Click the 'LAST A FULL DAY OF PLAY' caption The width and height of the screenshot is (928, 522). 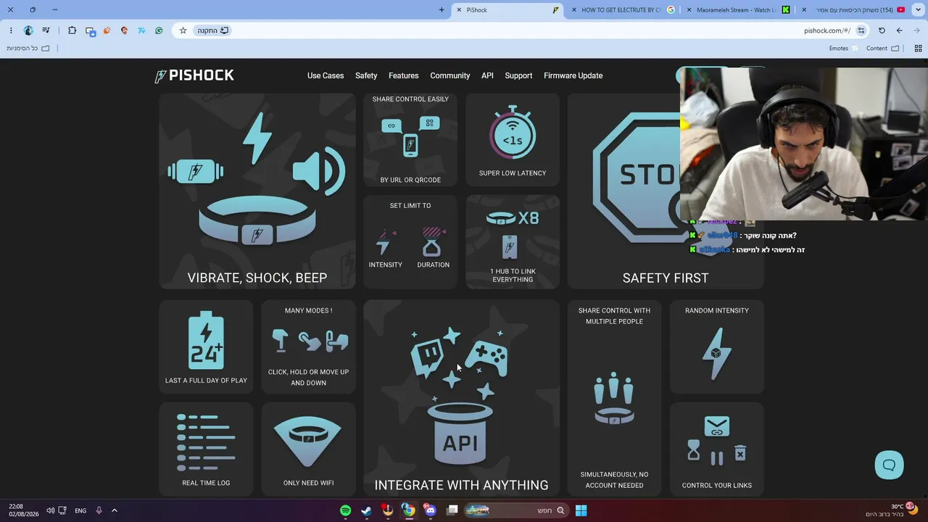point(206,381)
